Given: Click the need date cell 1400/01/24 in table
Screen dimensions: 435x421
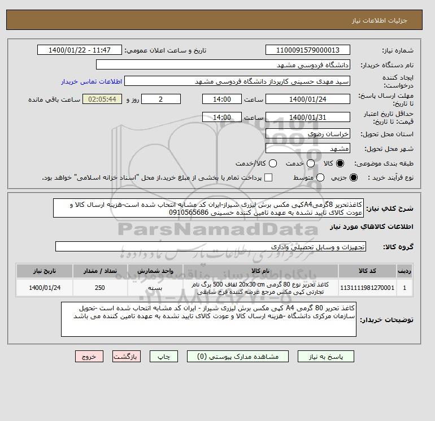Looking at the screenshot, I should (45, 288).
